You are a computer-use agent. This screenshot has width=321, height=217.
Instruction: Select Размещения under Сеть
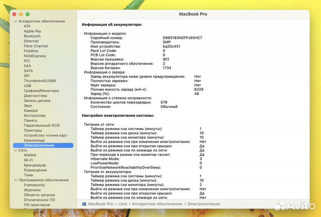click(35, 170)
